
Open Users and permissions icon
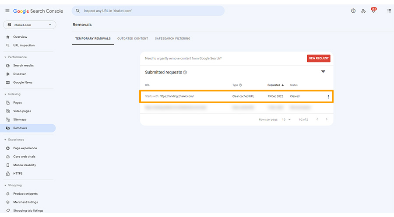[363, 11]
